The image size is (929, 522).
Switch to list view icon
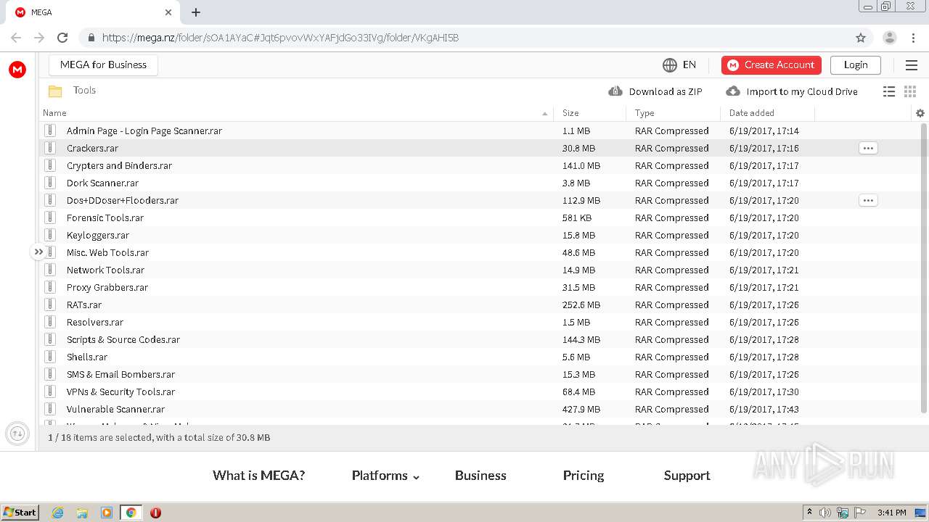click(x=889, y=91)
